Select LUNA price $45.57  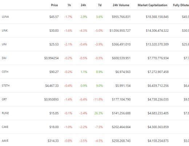click(x=54, y=17)
